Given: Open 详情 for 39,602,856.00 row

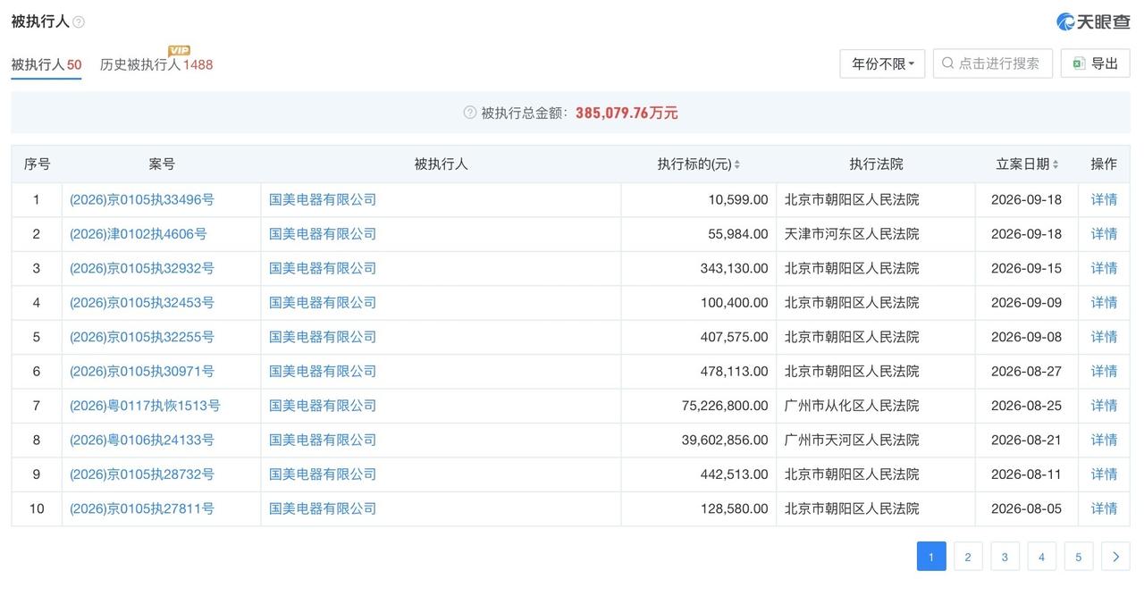Looking at the screenshot, I should tap(1104, 440).
